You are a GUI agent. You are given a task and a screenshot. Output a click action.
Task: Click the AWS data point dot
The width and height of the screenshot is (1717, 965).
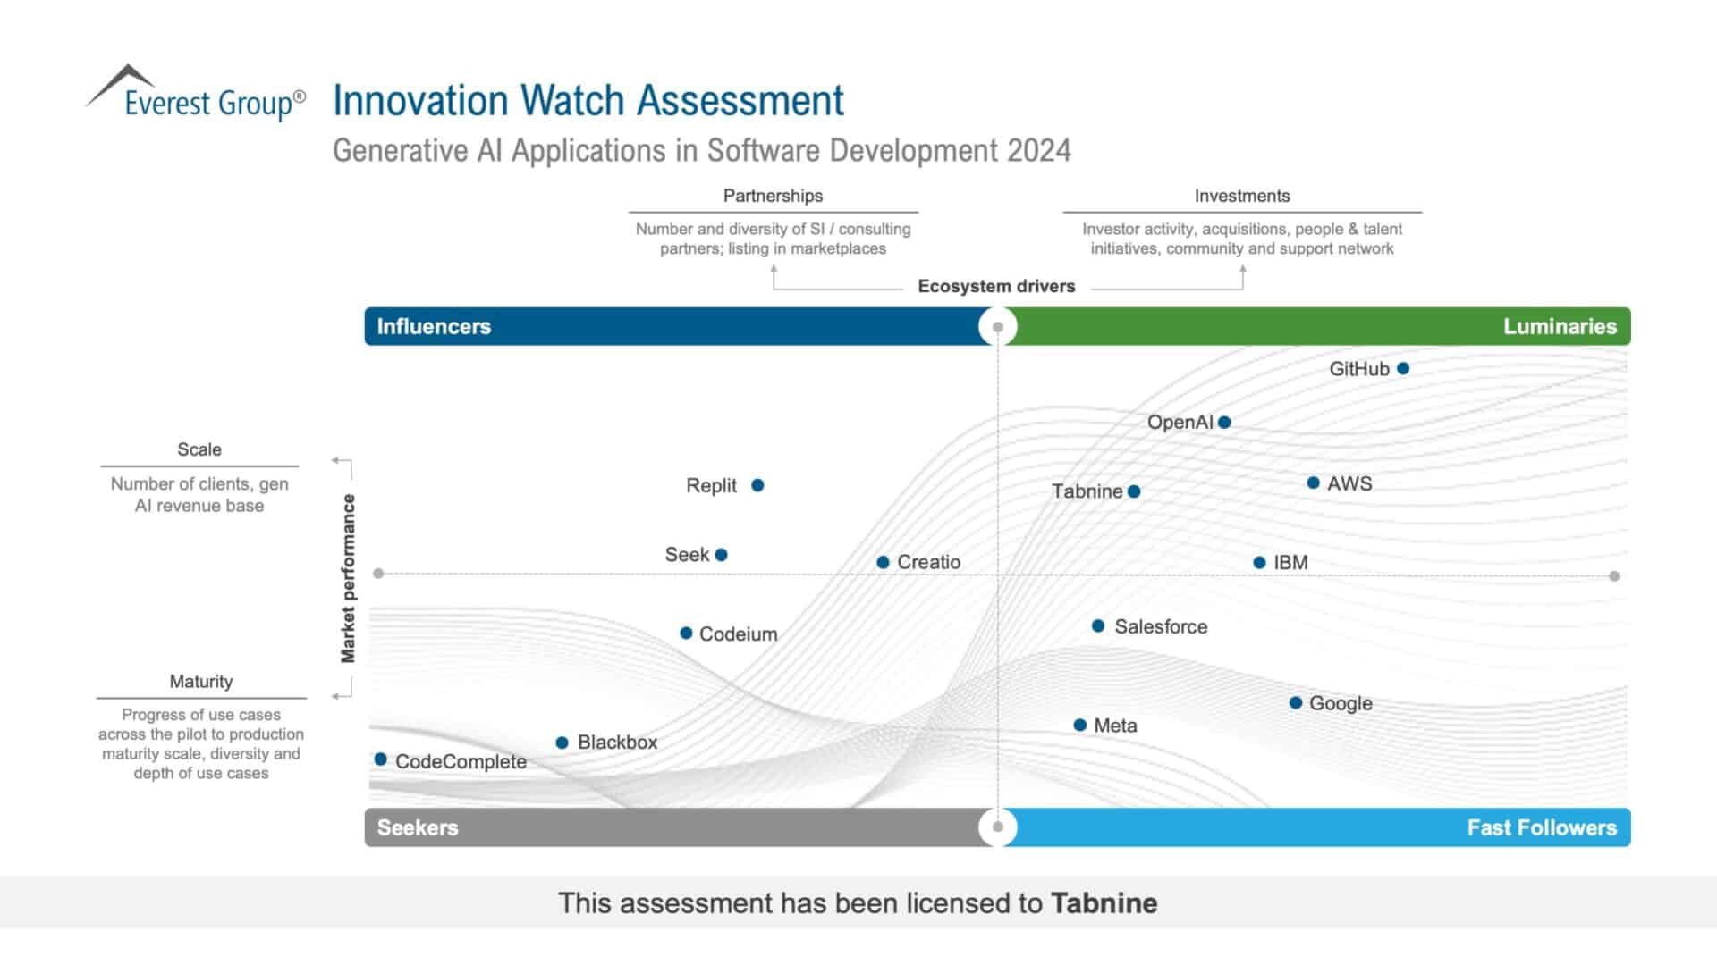point(1313,482)
